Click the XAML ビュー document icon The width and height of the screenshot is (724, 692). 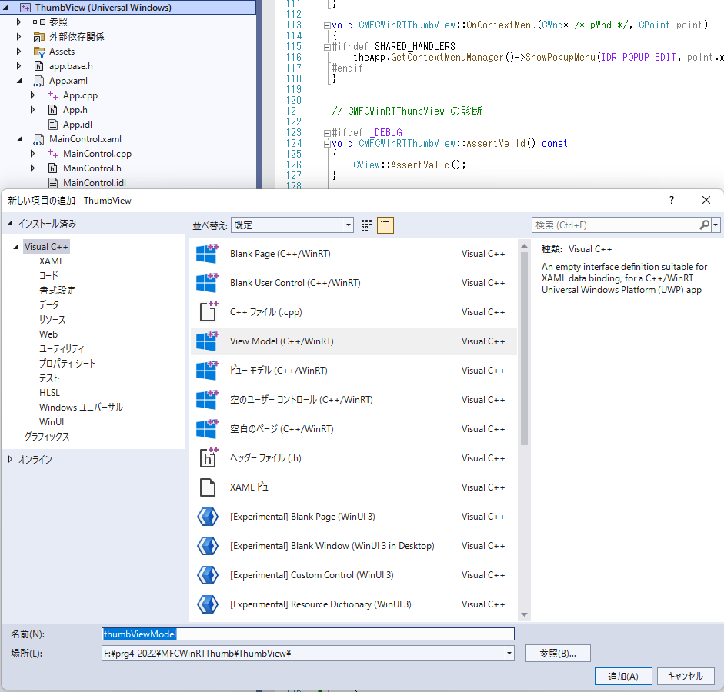[208, 487]
